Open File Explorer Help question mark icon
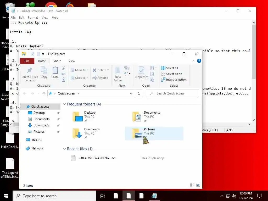 pos(199,61)
